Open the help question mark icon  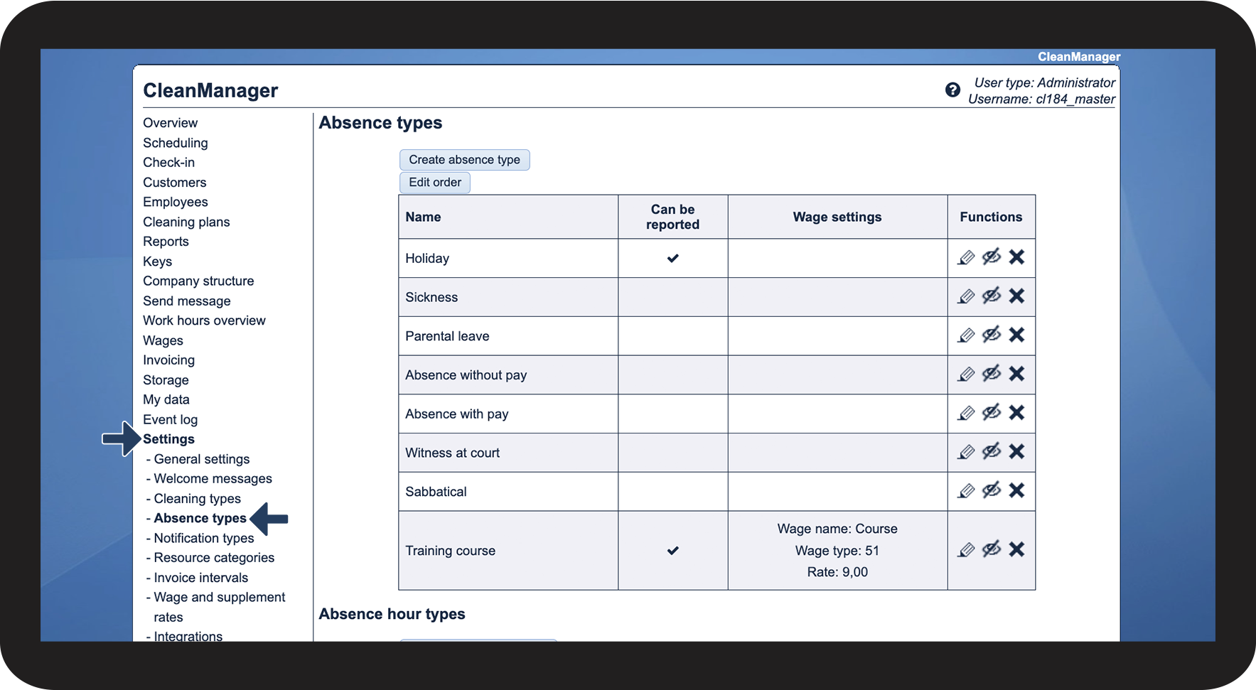click(952, 90)
